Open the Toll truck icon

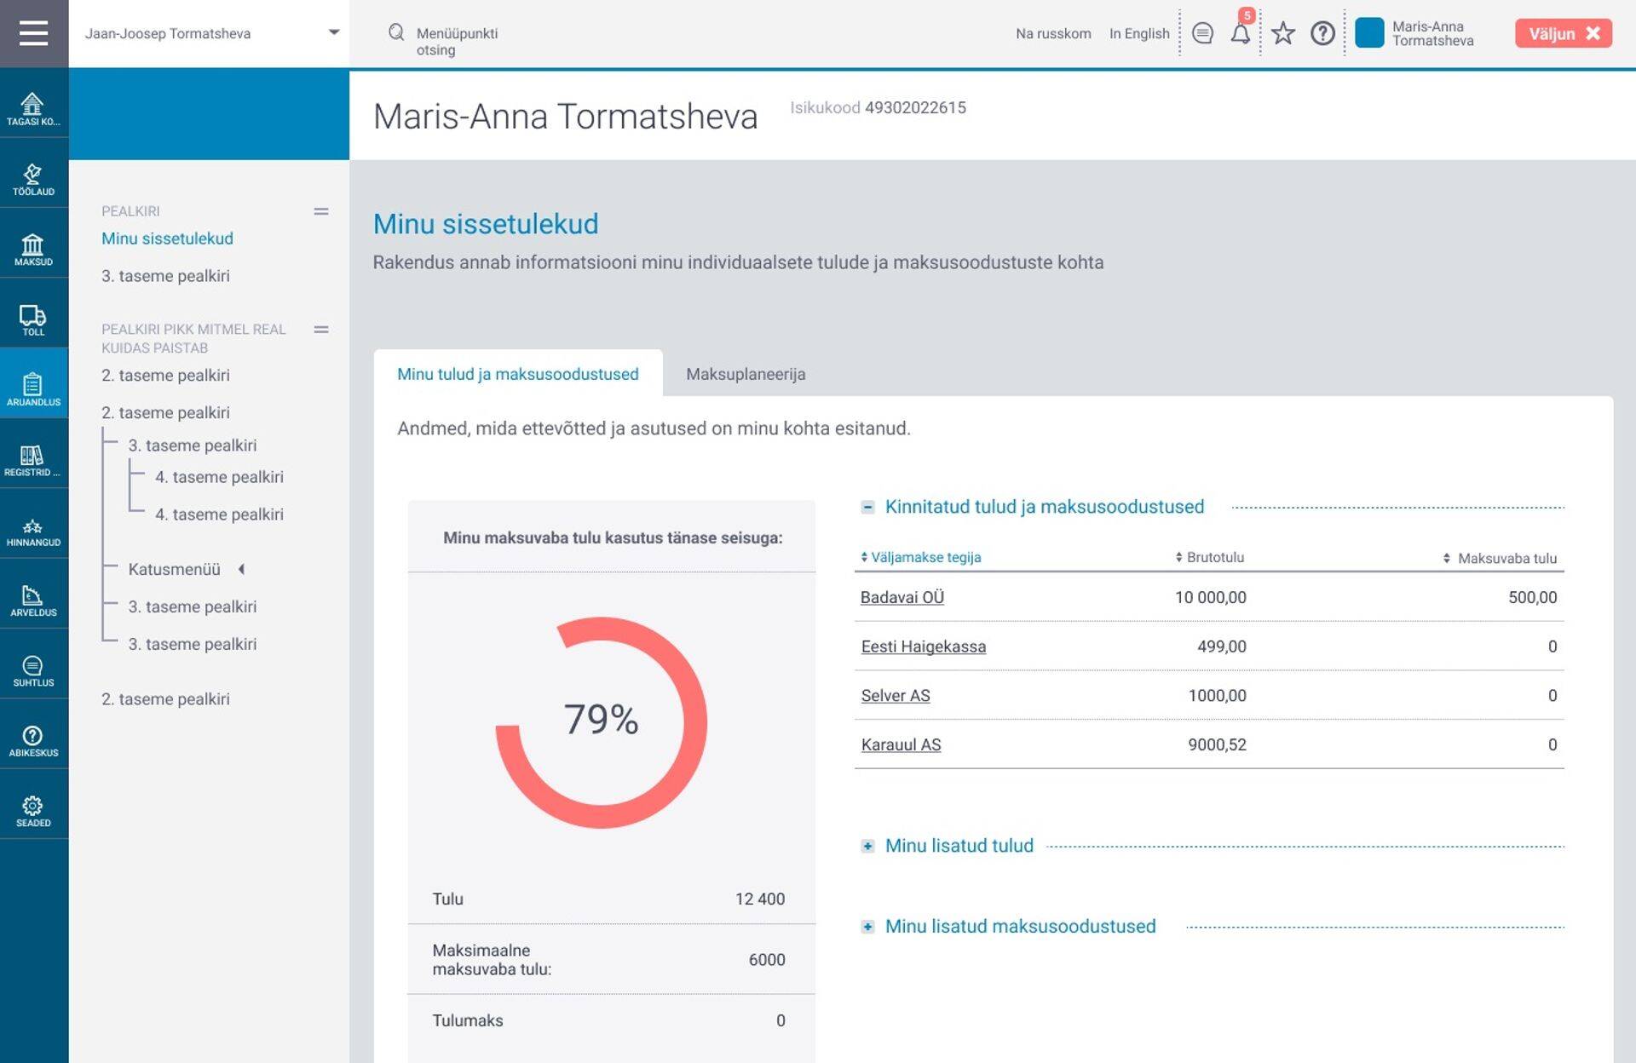coord(33,319)
